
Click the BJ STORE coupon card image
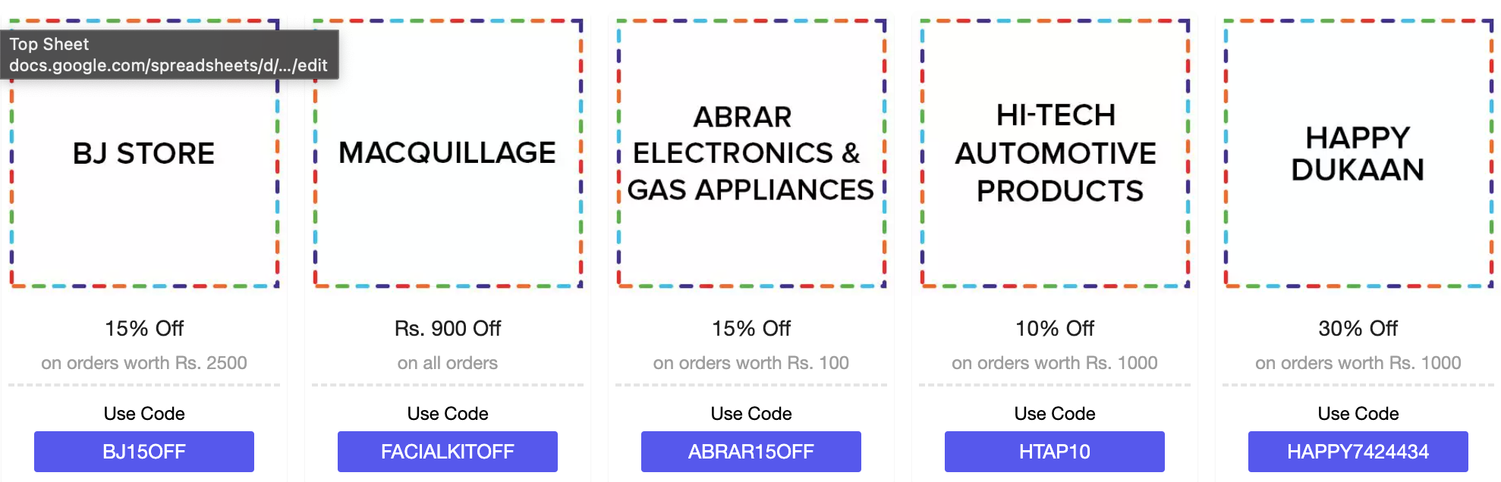coord(144,182)
